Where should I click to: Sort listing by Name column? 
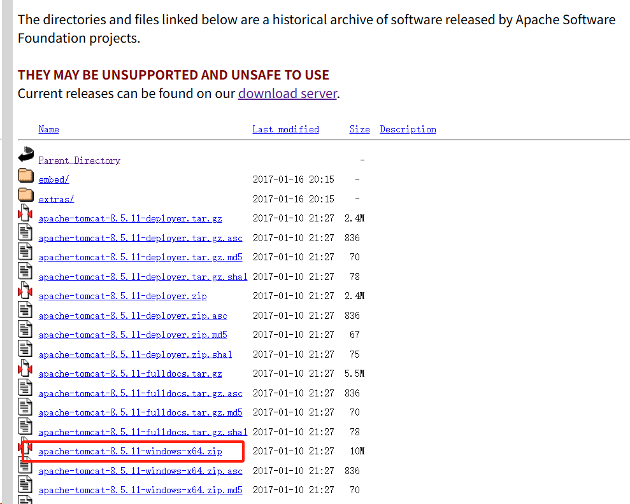pos(48,129)
